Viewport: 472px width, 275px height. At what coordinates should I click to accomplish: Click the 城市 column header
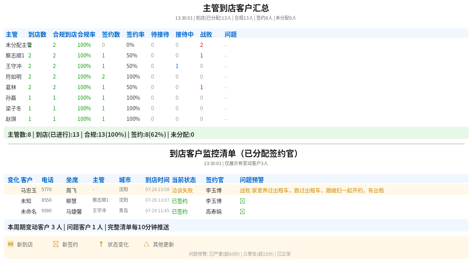125,180
